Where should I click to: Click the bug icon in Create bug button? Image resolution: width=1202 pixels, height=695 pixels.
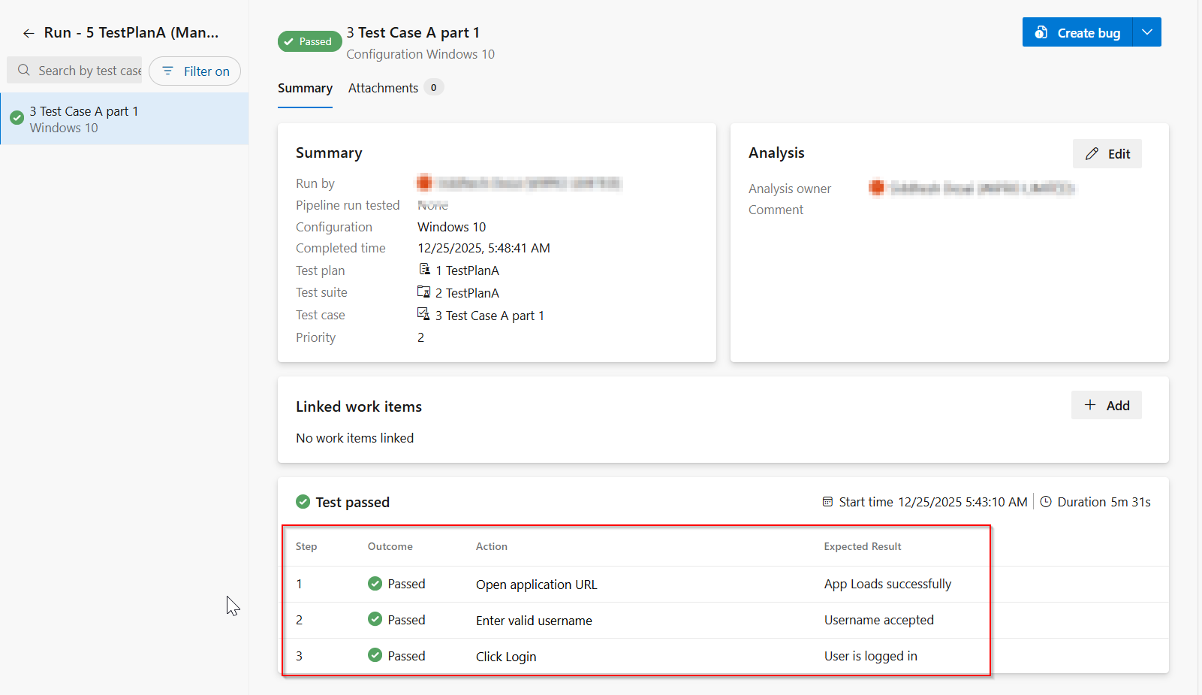[x=1041, y=32]
